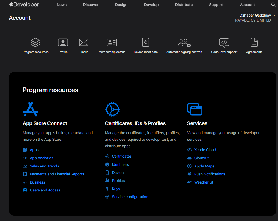The height and width of the screenshot is (221, 278).
Task: Open the Identifiers link
Action: (120, 164)
